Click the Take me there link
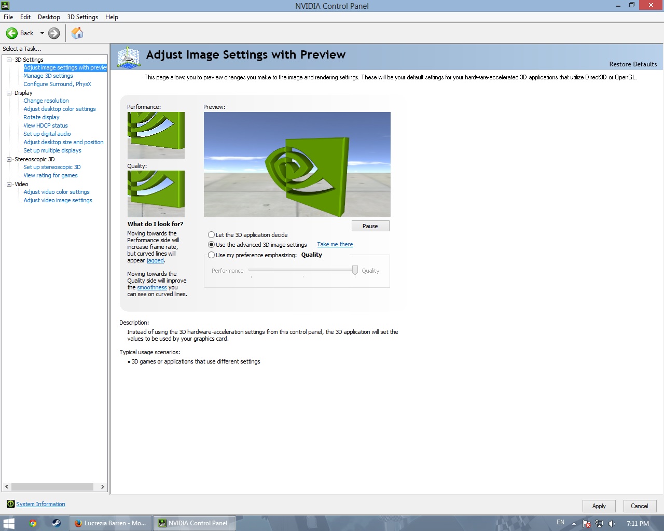The image size is (664, 531). tap(335, 244)
